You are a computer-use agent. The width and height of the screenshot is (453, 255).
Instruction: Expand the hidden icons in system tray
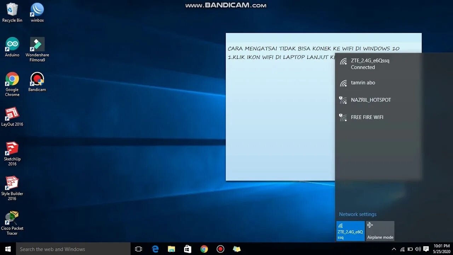click(x=394, y=249)
